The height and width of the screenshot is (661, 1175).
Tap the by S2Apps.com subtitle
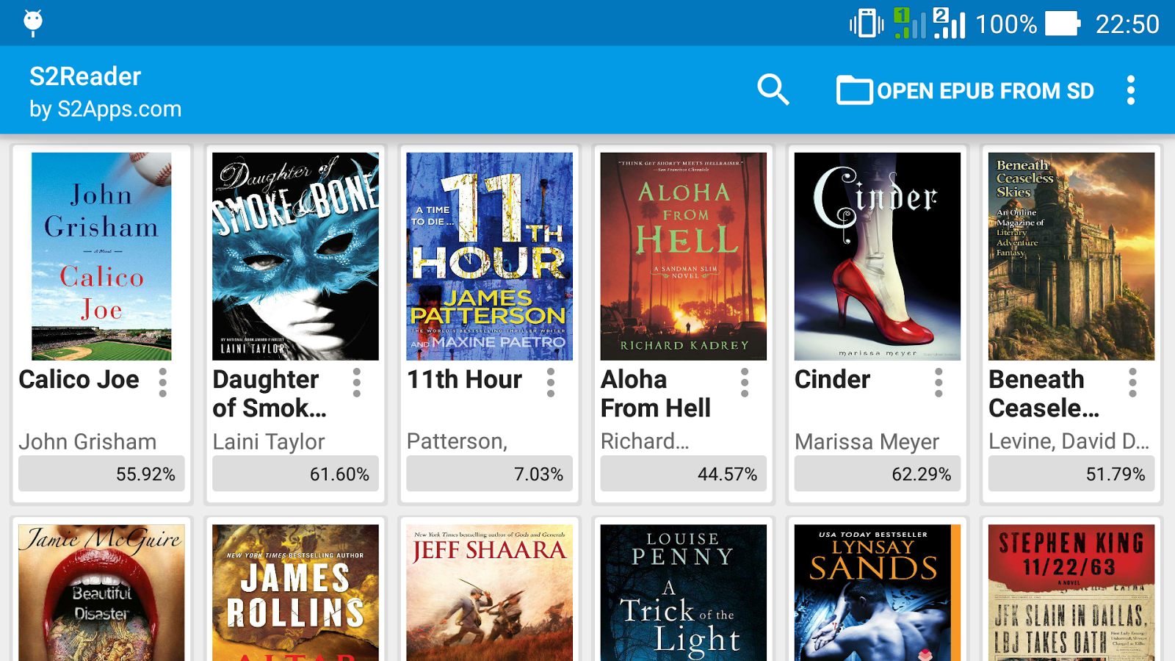click(105, 109)
